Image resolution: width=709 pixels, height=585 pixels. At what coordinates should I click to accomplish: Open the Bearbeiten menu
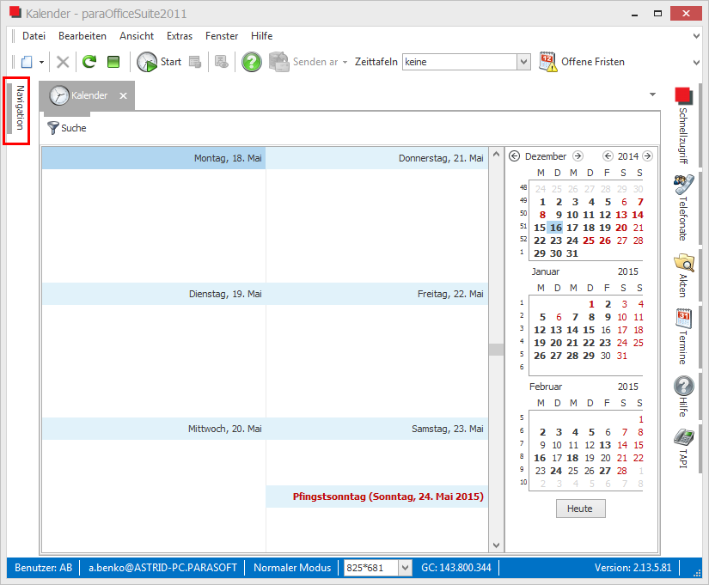[x=83, y=36]
